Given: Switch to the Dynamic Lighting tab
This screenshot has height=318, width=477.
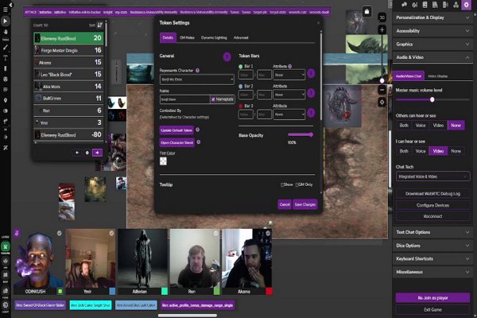Looking at the screenshot, I should pyautogui.click(x=214, y=37).
